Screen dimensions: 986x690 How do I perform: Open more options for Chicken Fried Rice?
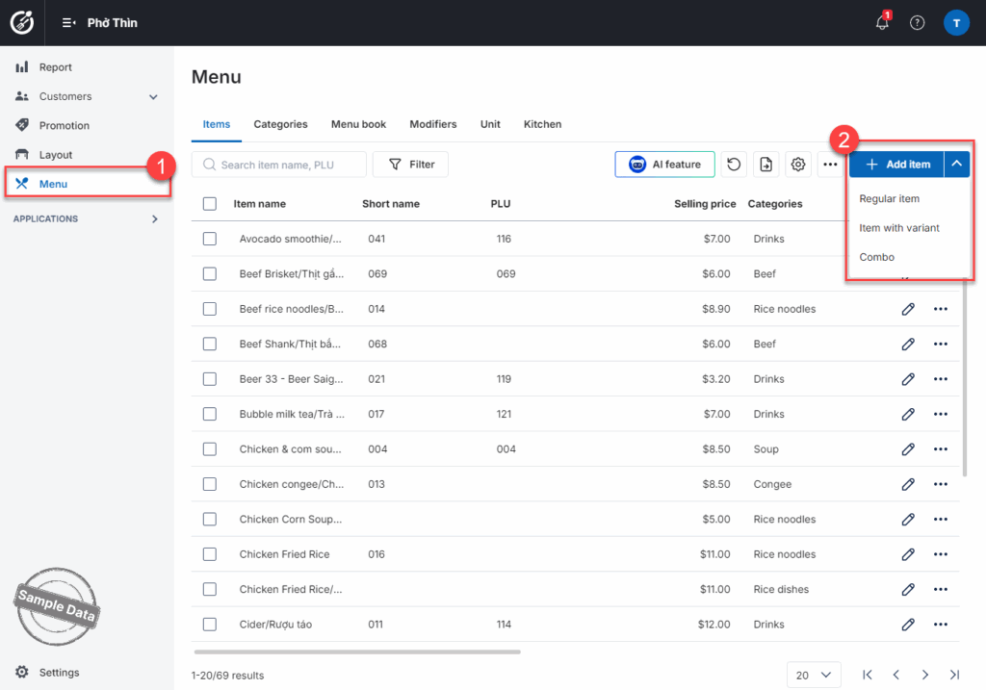(941, 554)
